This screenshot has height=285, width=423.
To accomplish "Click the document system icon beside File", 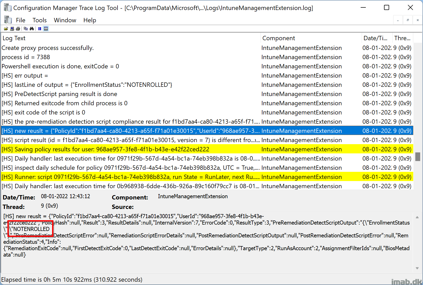I will click(8, 20).
